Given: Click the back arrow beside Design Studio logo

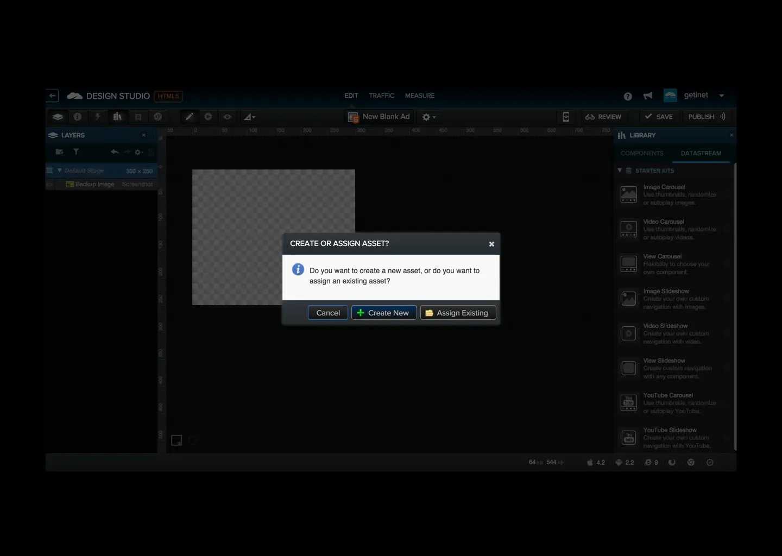Looking at the screenshot, I should click(x=52, y=96).
